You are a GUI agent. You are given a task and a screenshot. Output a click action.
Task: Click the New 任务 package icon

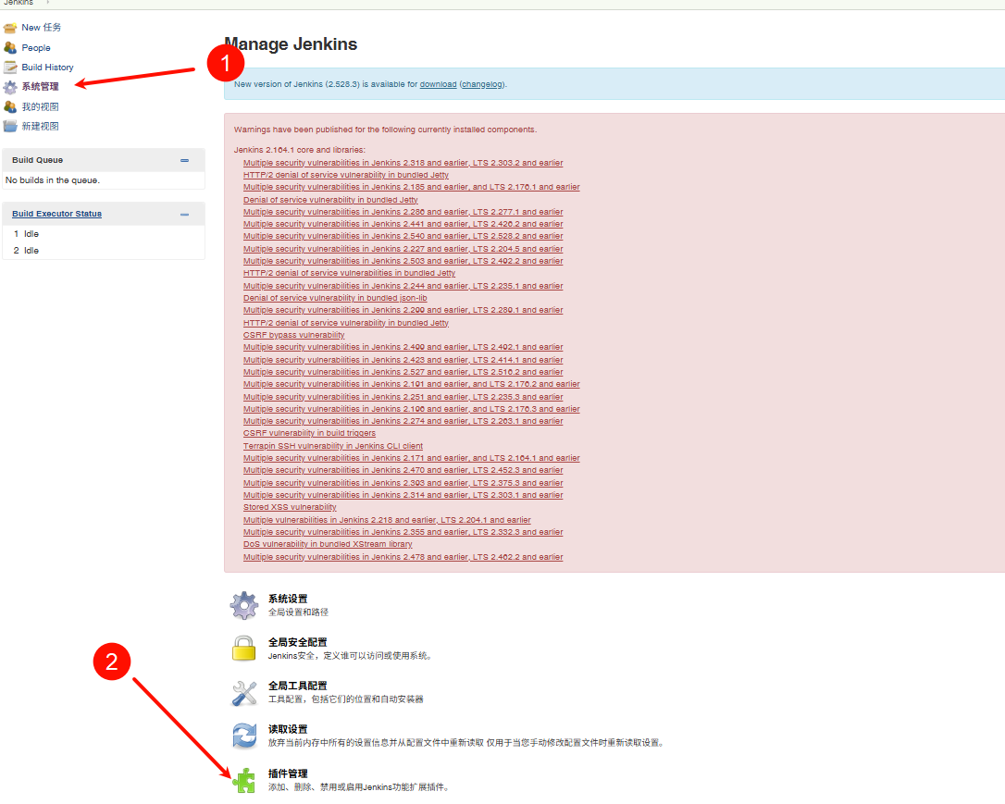pyautogui.click(x=9, y=28)
